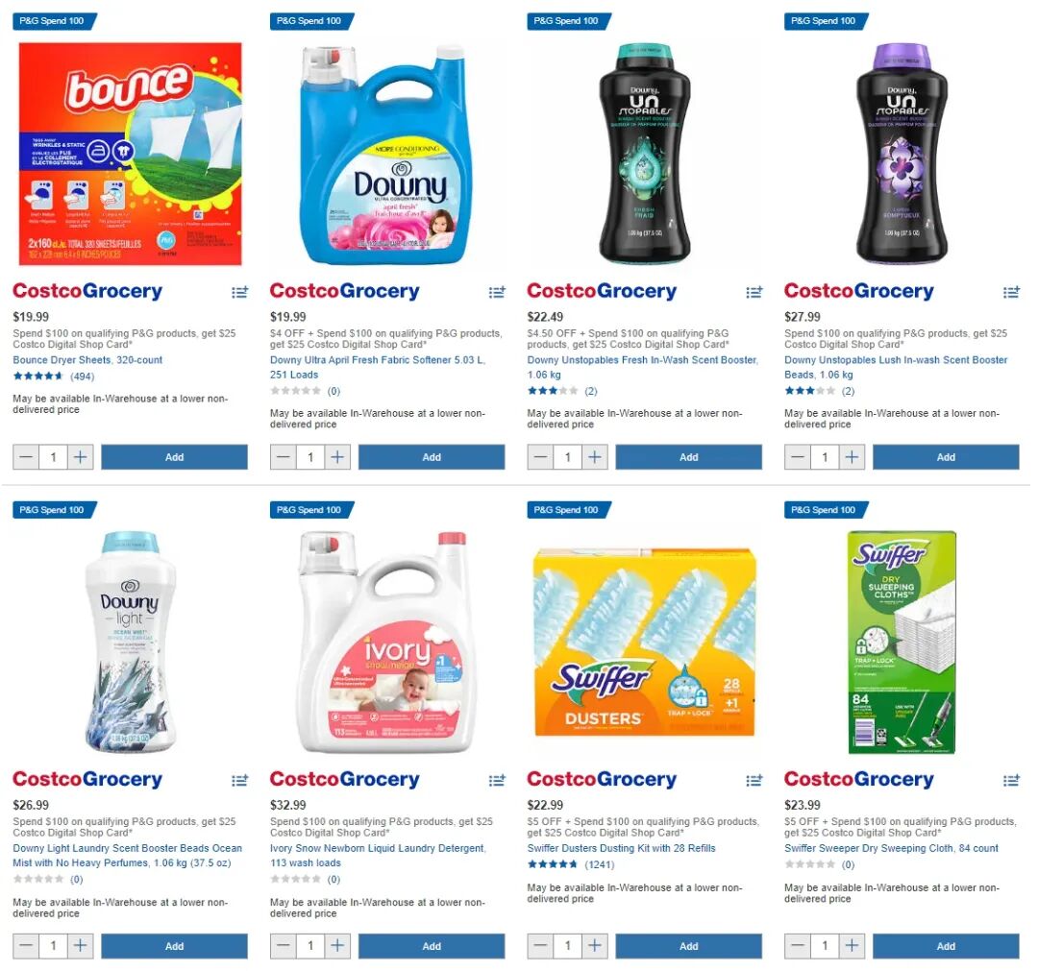Screen dimensions: 1038x971
Task: Increase quantity of Bounce Dryer Sheets
Action: point(80,457)
